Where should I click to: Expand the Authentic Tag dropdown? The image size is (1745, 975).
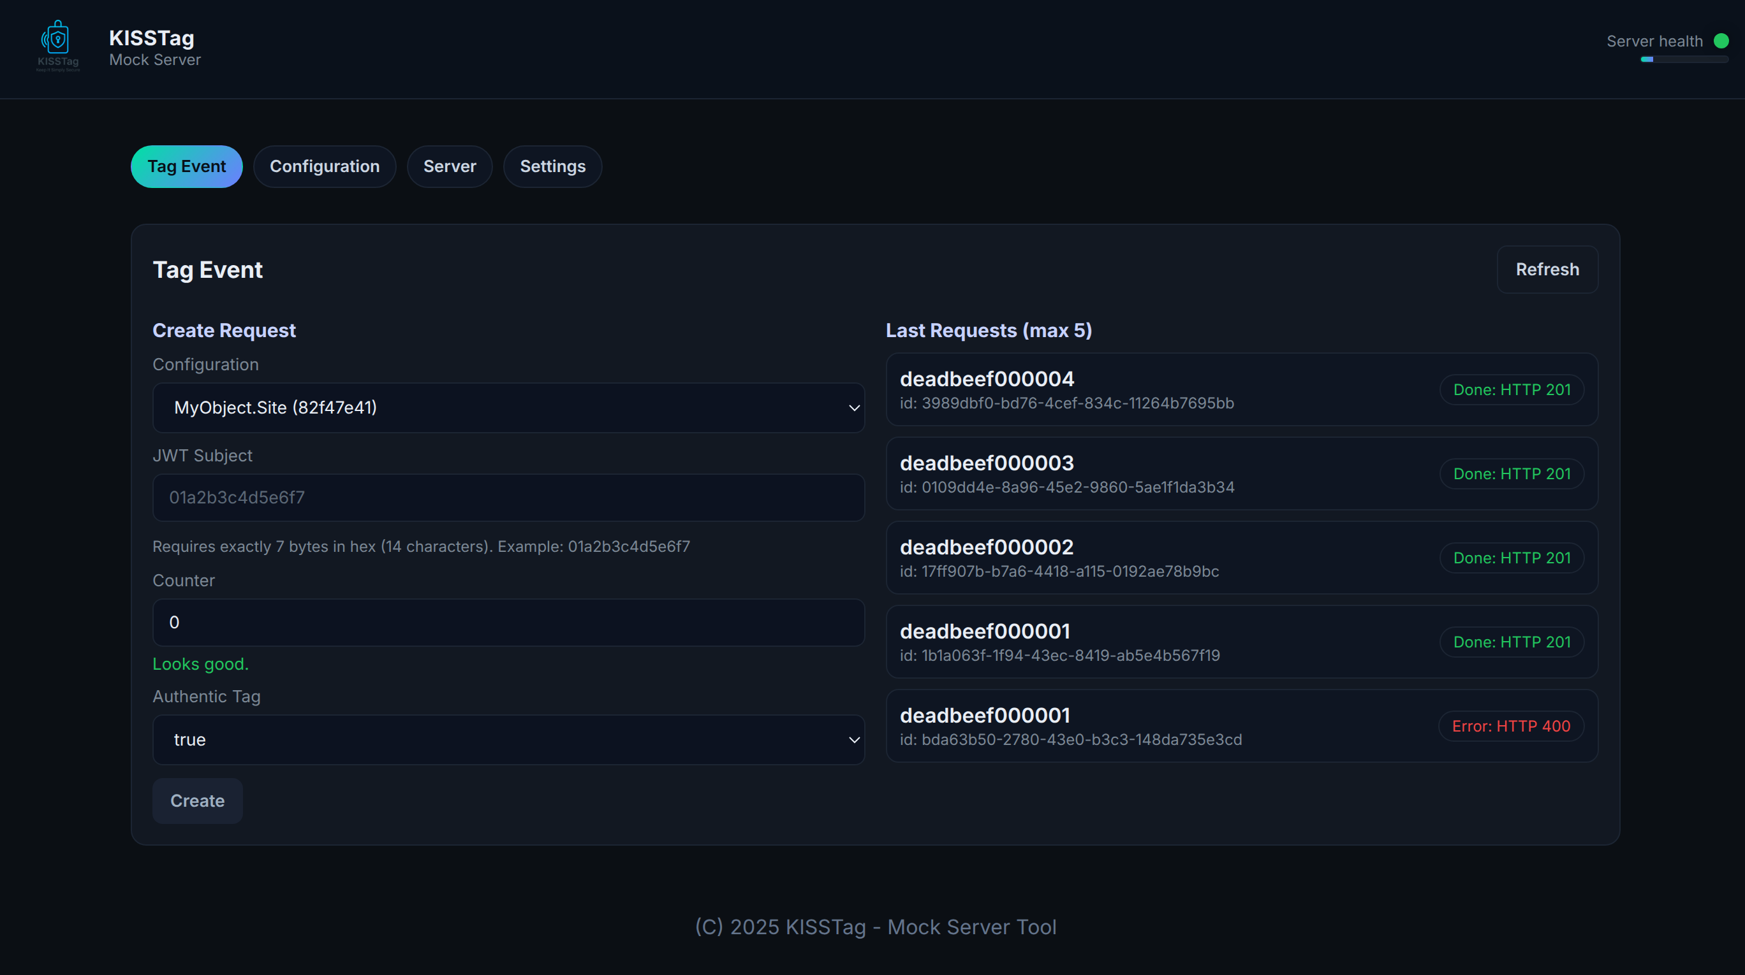tap(853, 740)
